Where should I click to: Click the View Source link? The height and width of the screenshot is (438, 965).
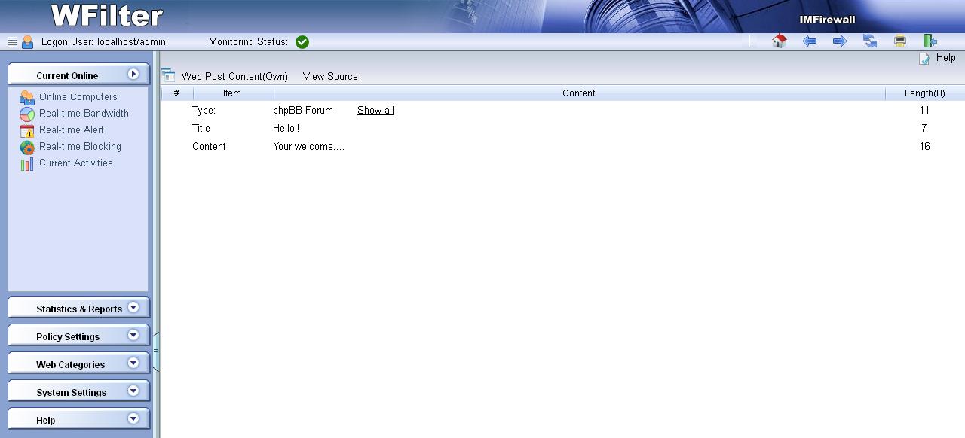330,77
